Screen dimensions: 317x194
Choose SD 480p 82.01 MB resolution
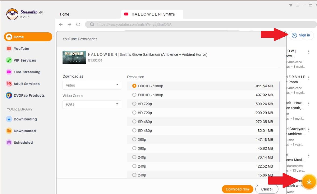(134, 130)
